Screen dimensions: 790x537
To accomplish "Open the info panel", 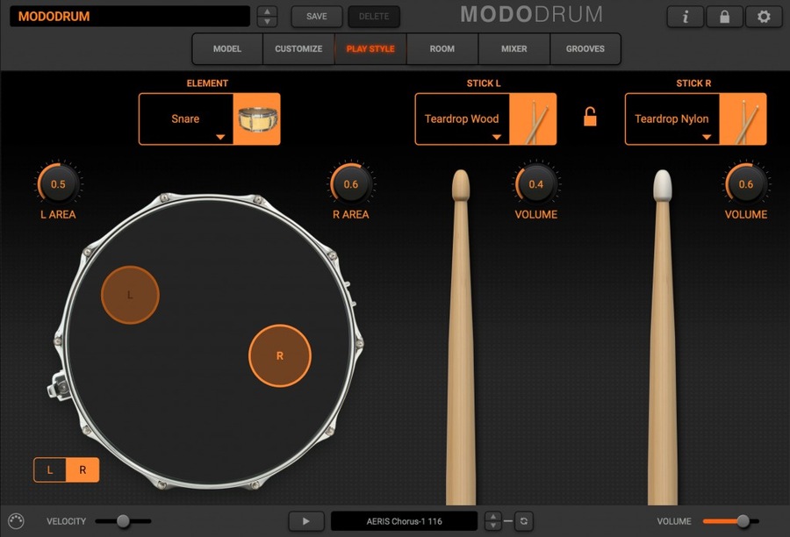I will (685, 17).
